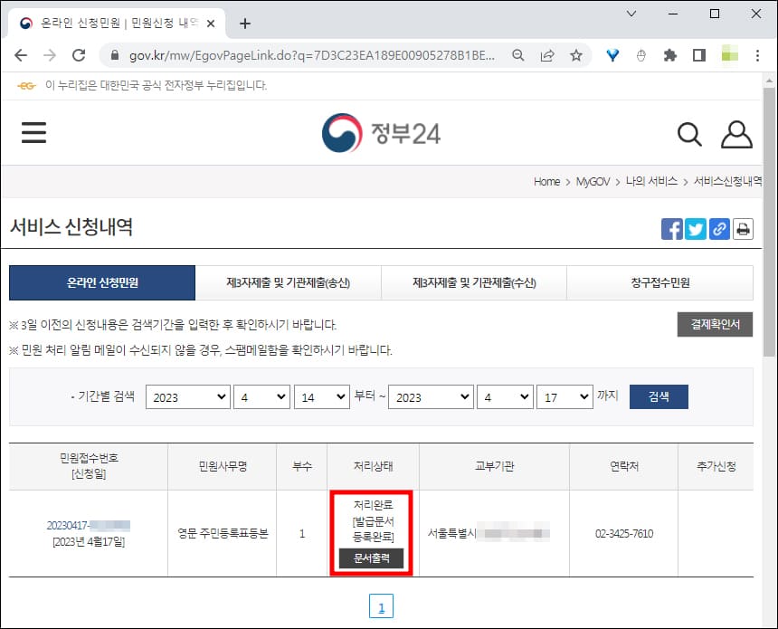Share the page via the Twitter icon
Viewport: 778px width, 629px height.
pyautogui.click(x=696, y=229)
